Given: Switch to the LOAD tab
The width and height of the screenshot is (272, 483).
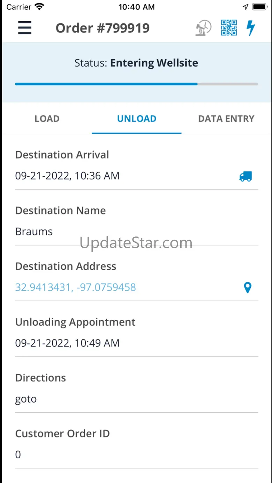Looking at the screenshot, I should [x=47, y=119].
